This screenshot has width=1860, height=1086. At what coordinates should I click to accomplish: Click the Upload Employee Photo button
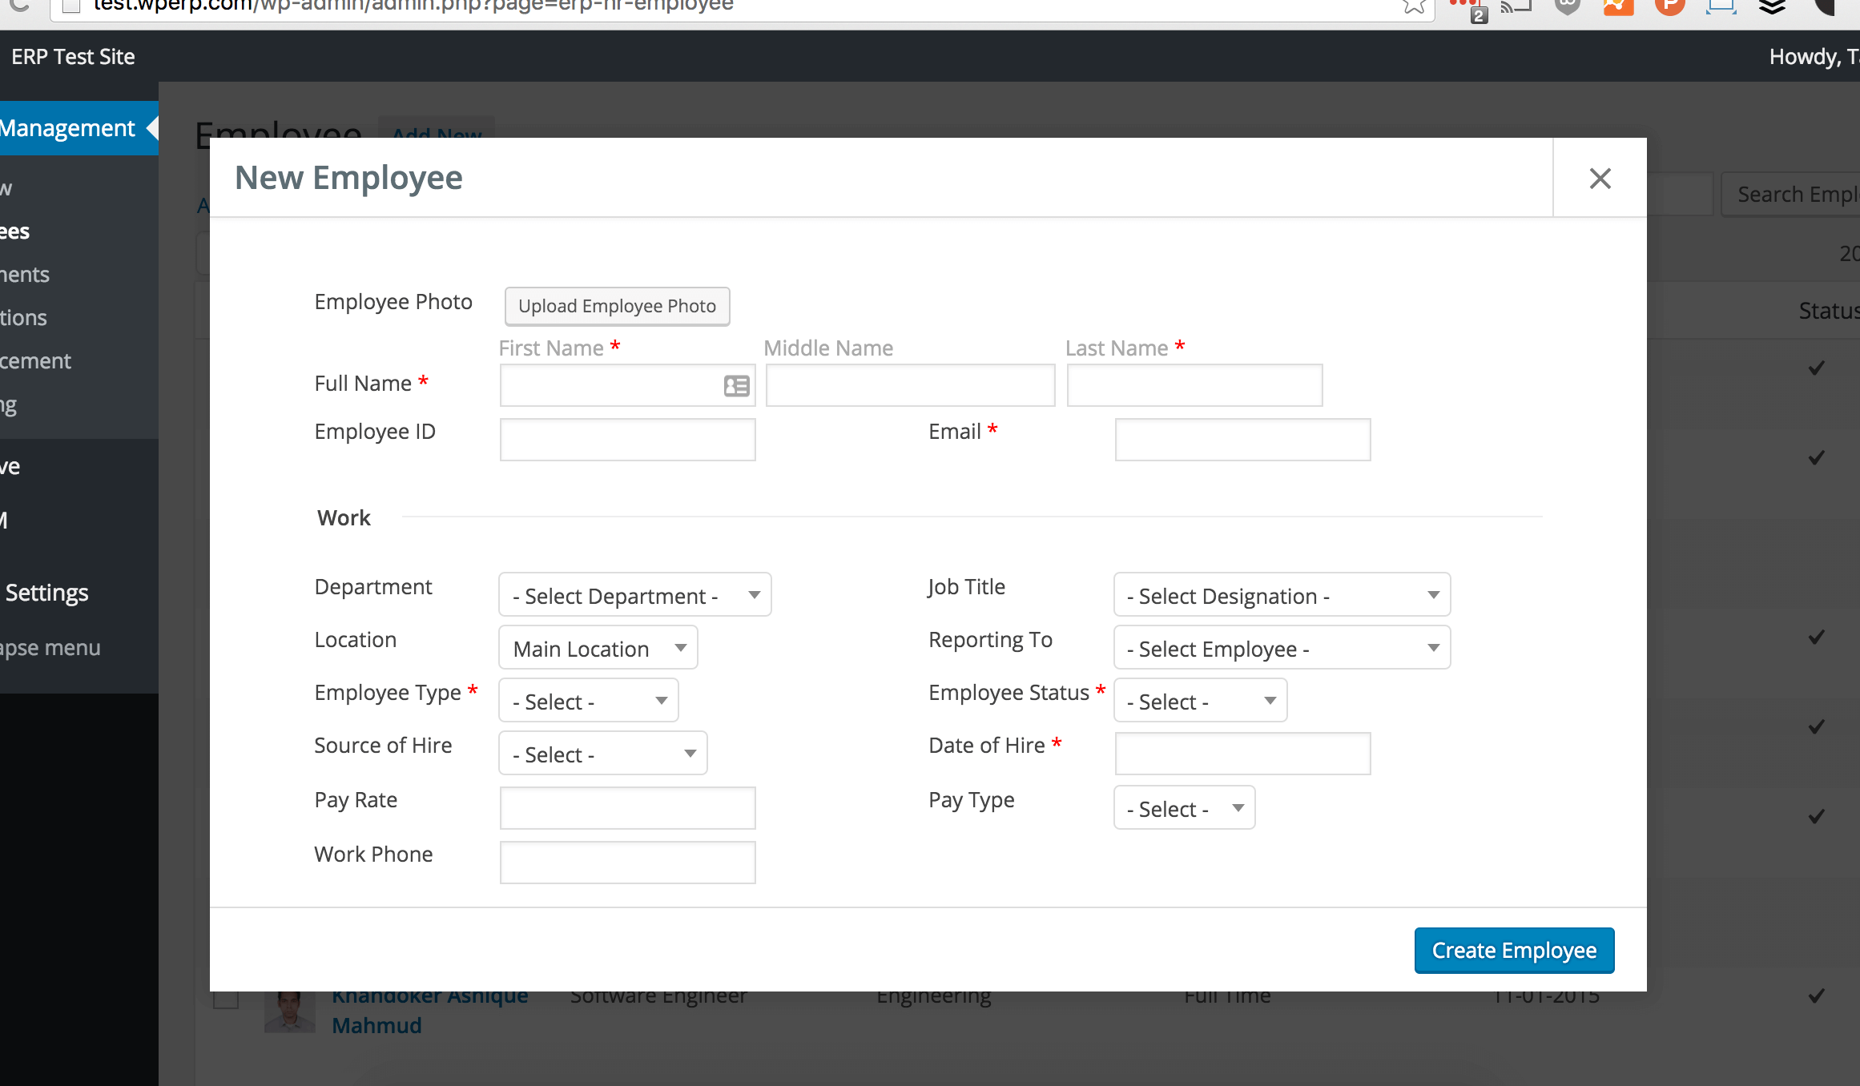(617, 306)
